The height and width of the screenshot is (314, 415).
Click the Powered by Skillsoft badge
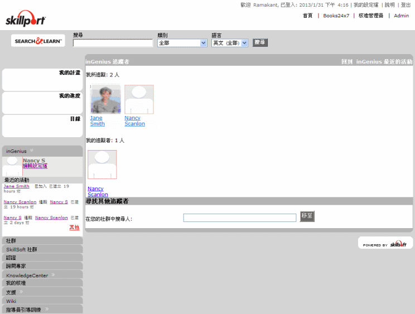(x=385, y=243)
